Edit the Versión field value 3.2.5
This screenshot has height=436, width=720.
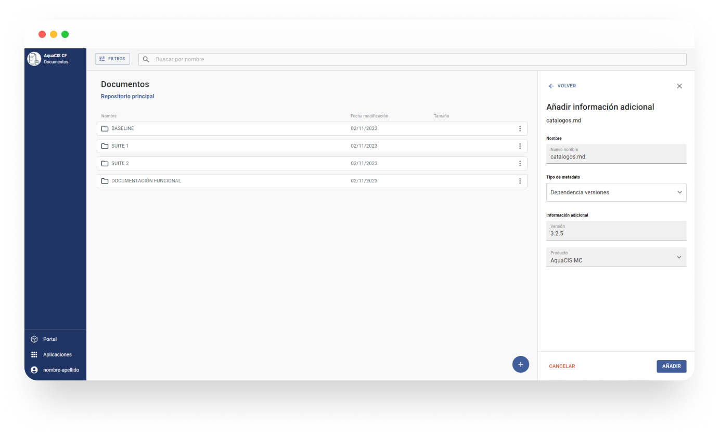coord(616,231)
